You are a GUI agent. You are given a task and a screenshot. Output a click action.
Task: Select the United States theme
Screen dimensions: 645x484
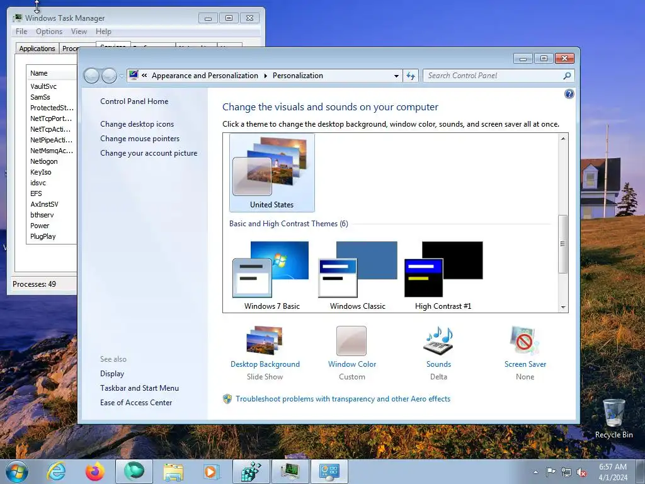click(271, 173)
